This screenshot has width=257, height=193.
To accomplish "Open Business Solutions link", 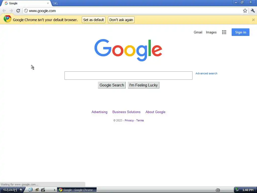I will [126, 112].
